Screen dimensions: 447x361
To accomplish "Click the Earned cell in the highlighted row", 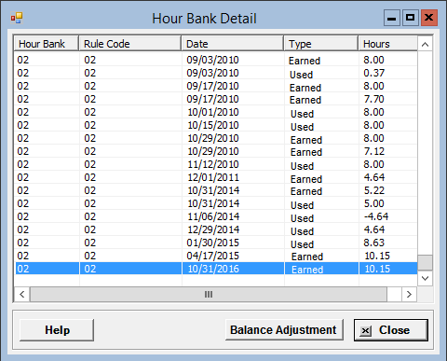I will click(307, 270).
